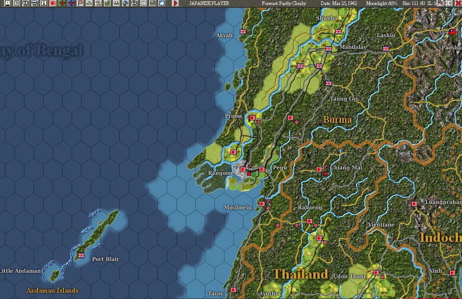Click the 'Vientiane' map label

click(381, 225)
